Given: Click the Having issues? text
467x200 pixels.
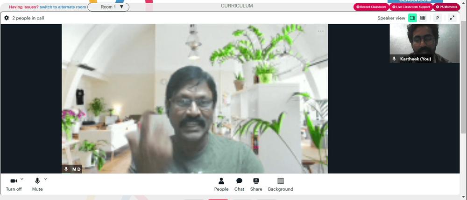Looking at the screenshot, I should [24, 7].
